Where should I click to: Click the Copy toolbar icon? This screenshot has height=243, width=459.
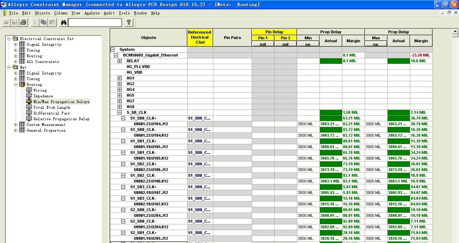click(43, 23)
